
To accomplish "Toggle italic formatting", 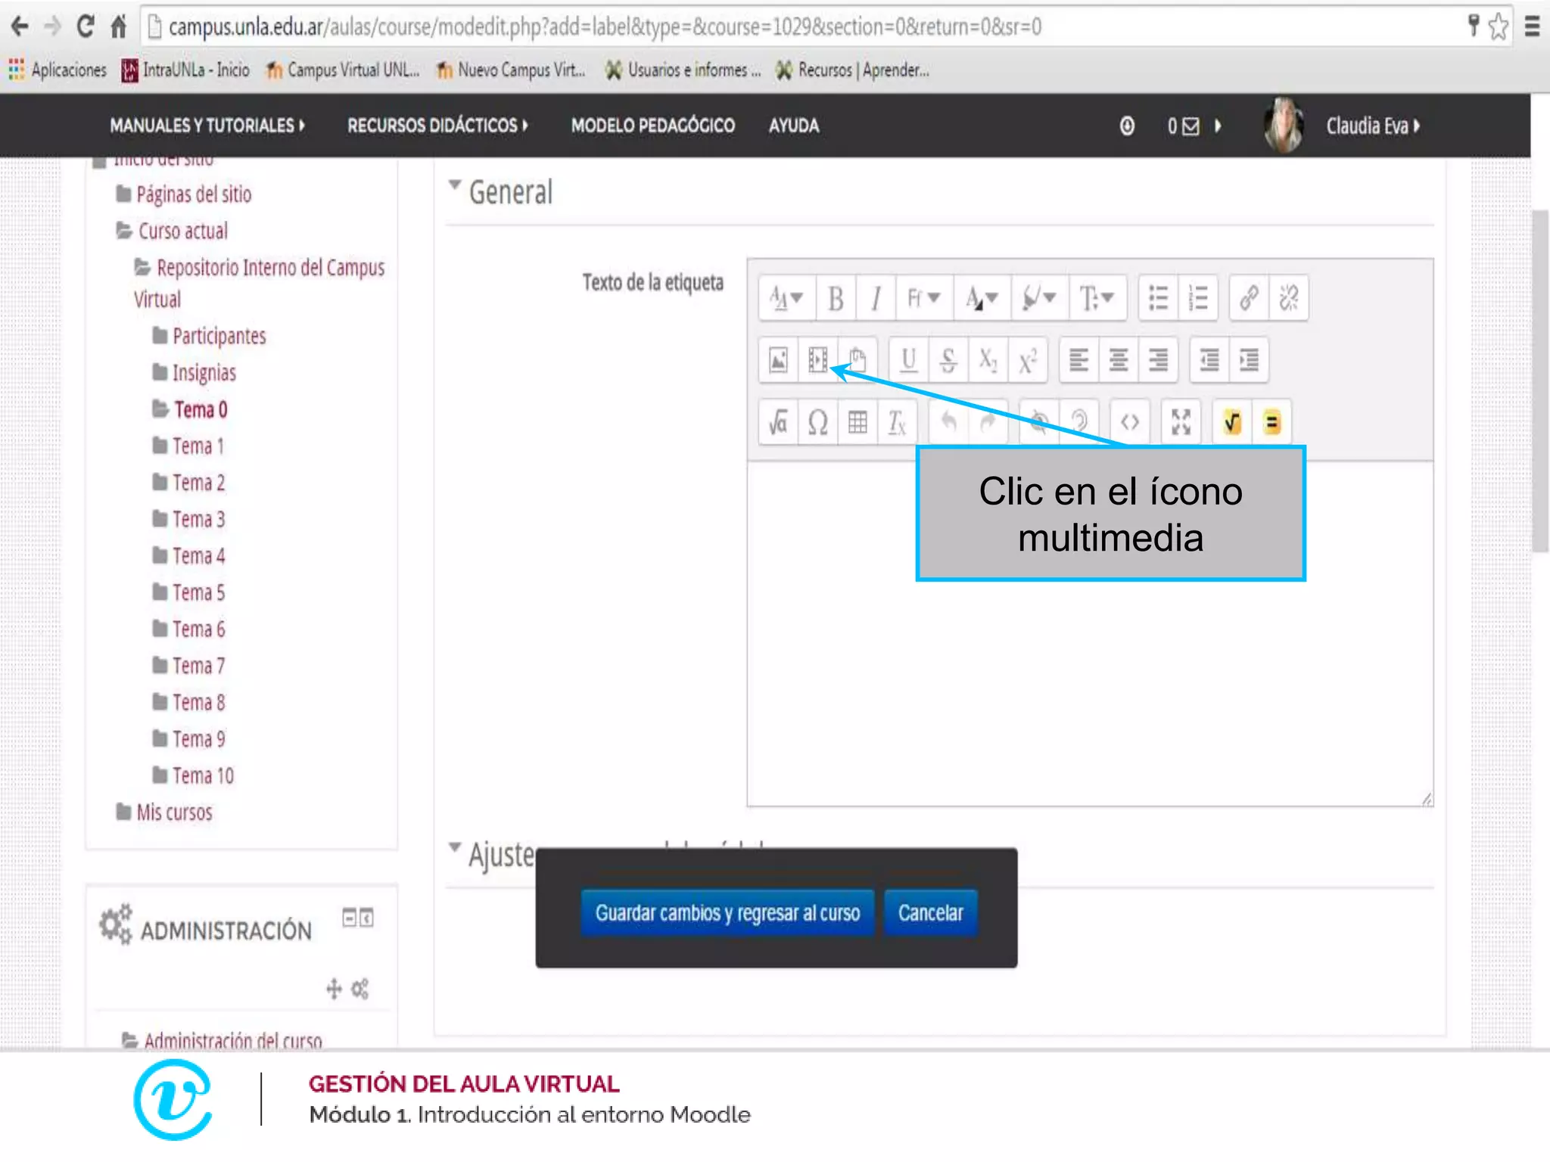I will [x=876, y=298].
